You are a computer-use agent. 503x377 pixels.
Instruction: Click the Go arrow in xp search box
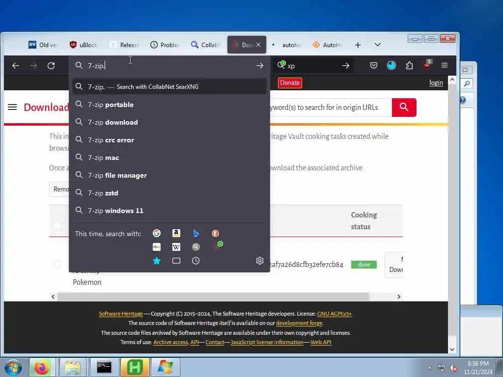click(x=345, y=66)
